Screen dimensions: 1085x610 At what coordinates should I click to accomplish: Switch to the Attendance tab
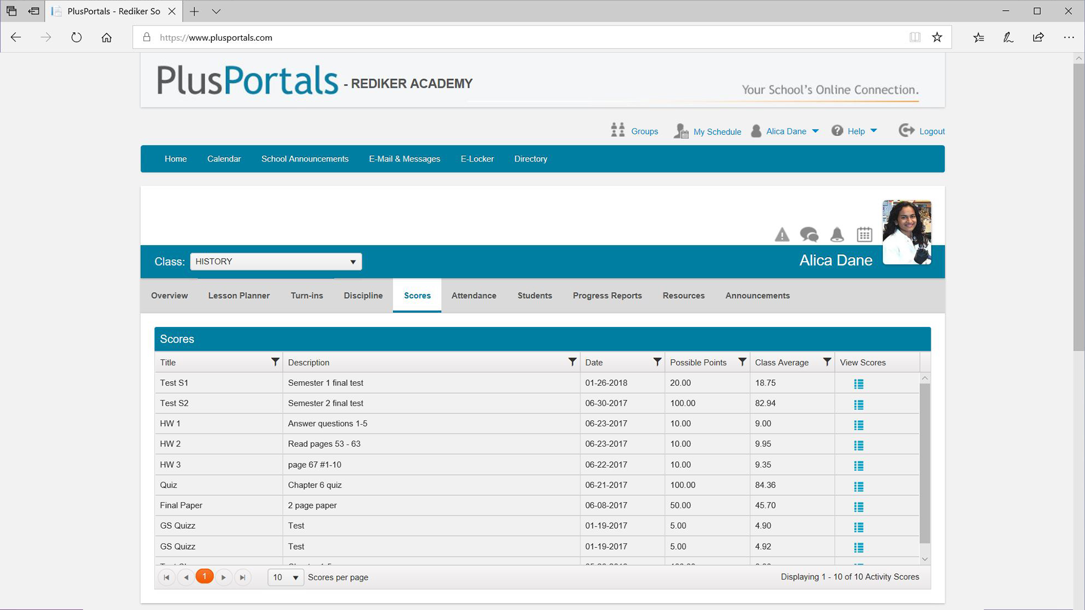coord(474,295)
